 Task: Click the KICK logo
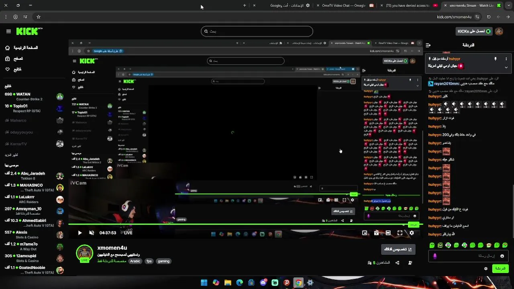pyautogui.click(x=29, y=31)
